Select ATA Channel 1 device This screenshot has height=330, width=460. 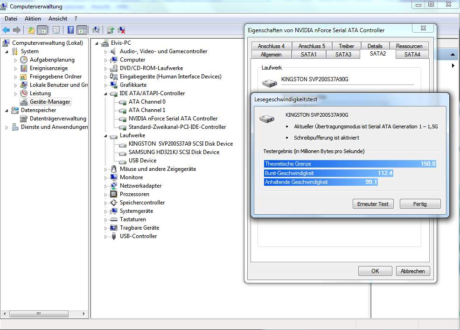pyautogui.click(x=147, y=110)
